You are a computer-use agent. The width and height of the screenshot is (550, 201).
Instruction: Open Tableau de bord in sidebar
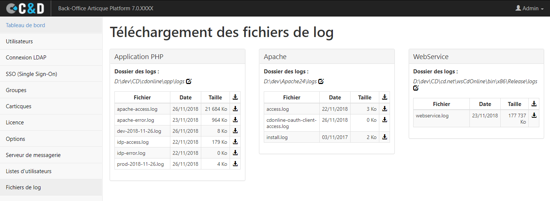click(x=25, y=25)
